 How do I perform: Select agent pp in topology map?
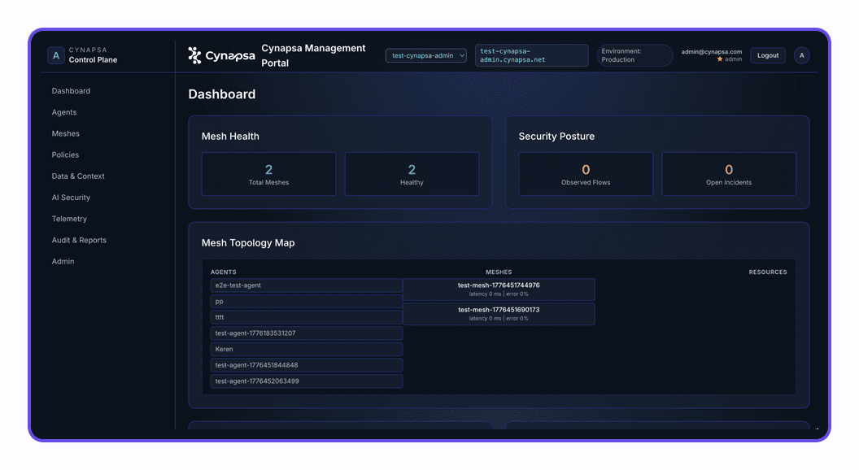click(x=306, y=302)
